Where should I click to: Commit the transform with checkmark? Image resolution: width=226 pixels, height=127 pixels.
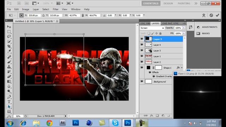218,15
